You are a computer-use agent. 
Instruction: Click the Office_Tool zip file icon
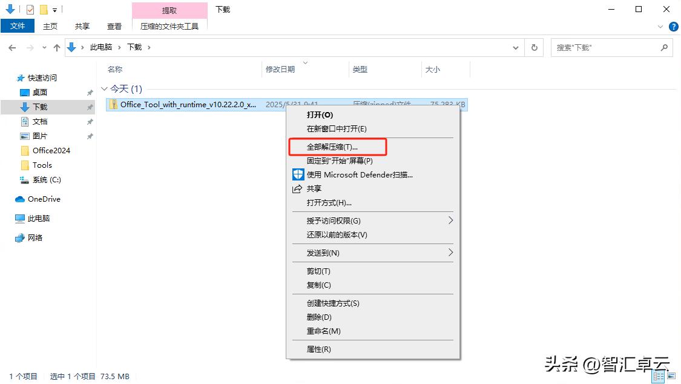(x=113, y=104)
